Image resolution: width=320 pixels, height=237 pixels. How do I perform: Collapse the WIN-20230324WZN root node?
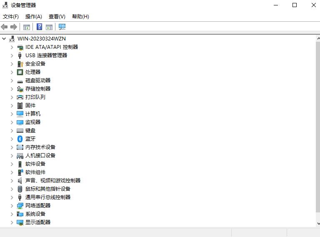pos(4,39)
